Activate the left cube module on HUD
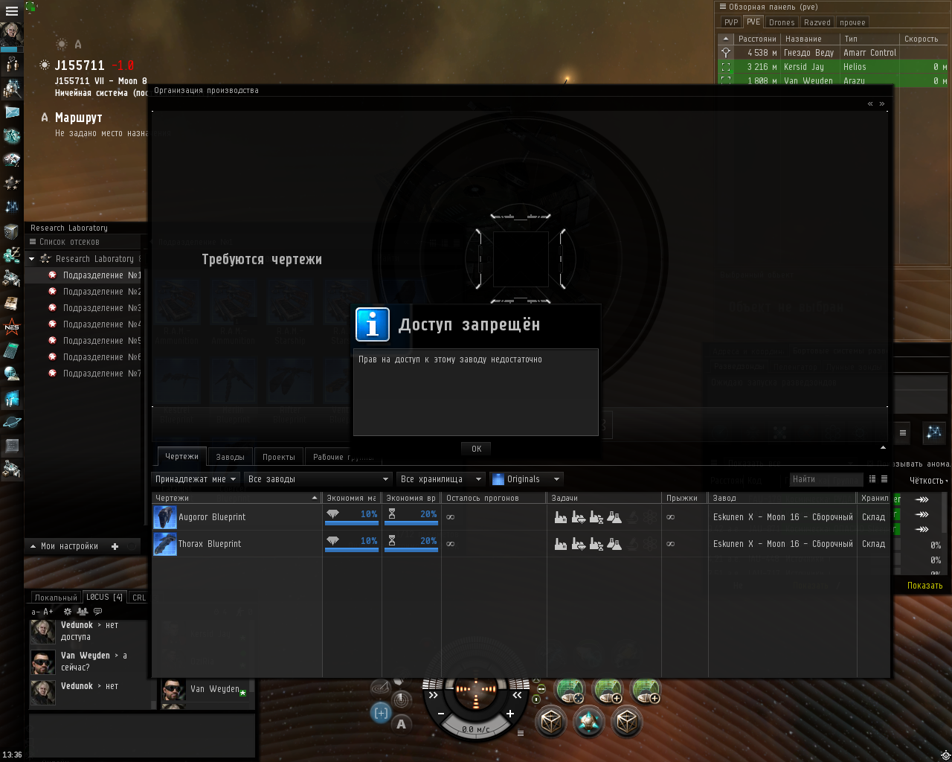Screen dimensions: 952x762 (551, 722)
